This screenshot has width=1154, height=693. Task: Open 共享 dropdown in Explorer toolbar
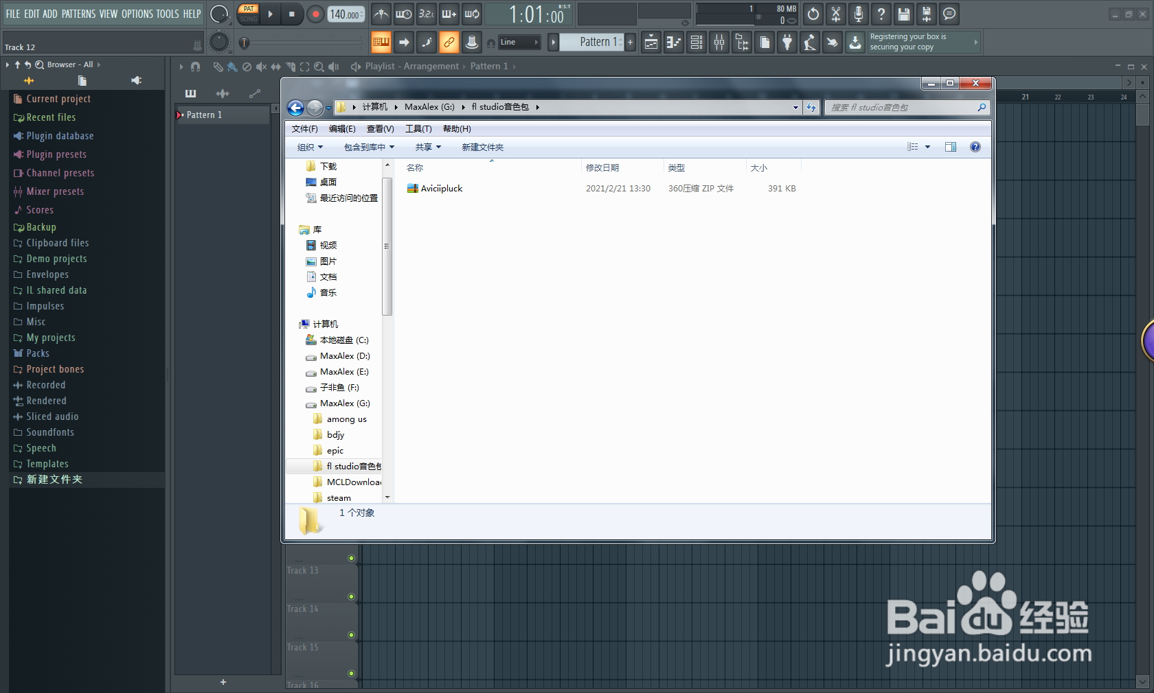click(428, 147)
